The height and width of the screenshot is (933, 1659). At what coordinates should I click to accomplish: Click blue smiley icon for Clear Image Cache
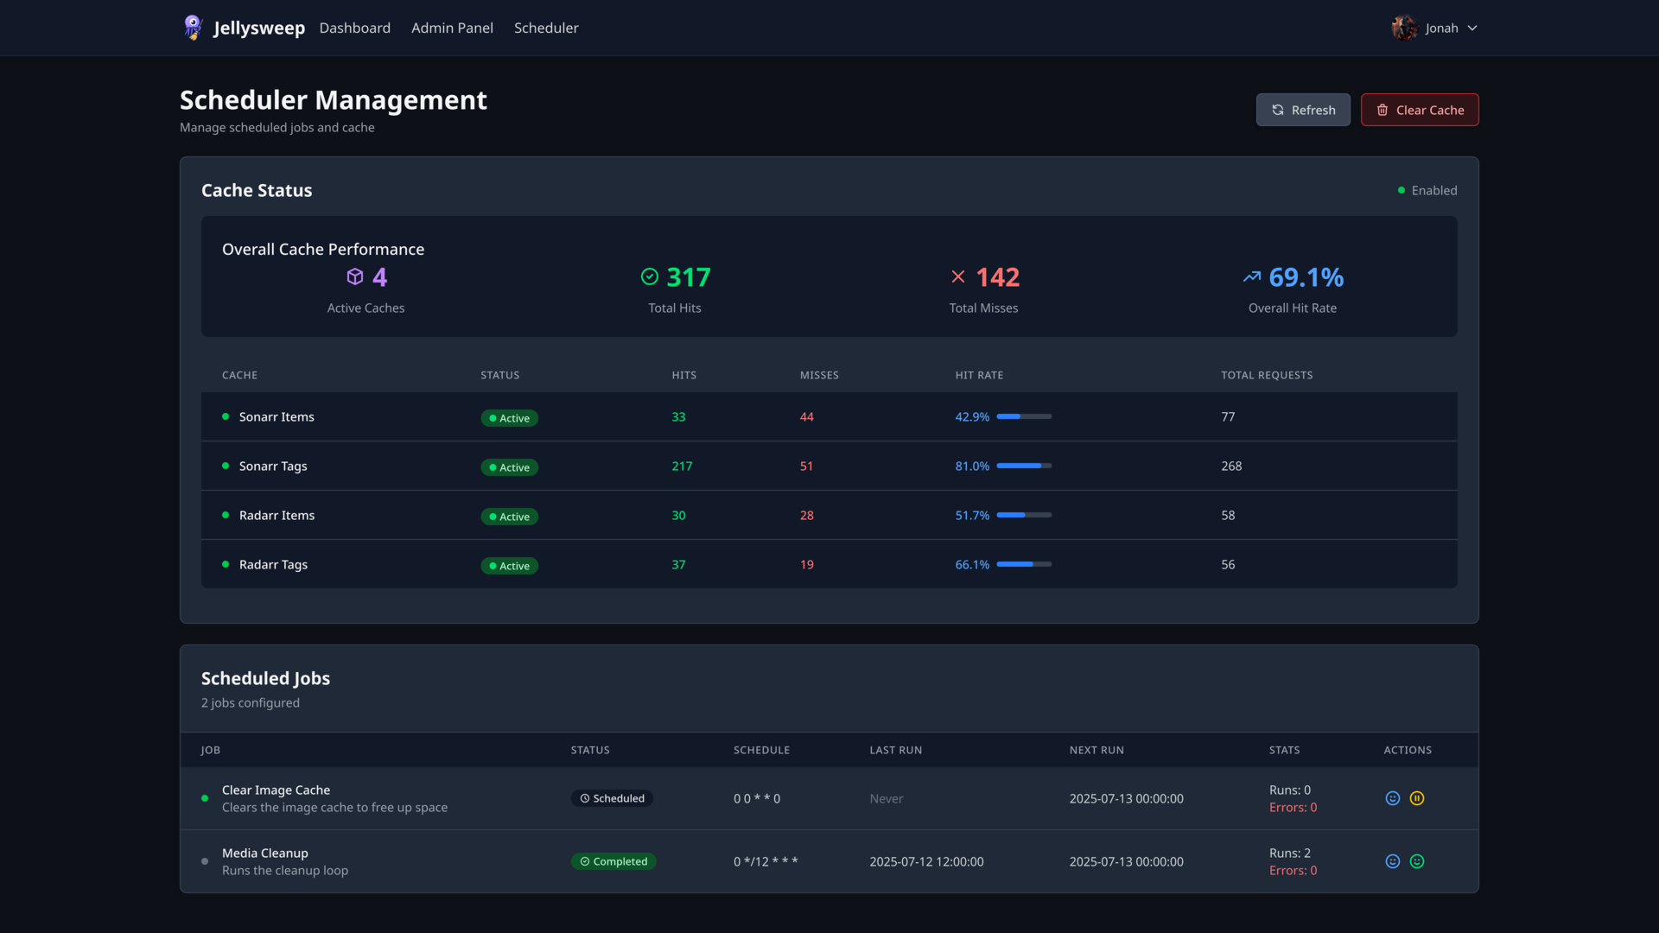(x=1392, y=798)
